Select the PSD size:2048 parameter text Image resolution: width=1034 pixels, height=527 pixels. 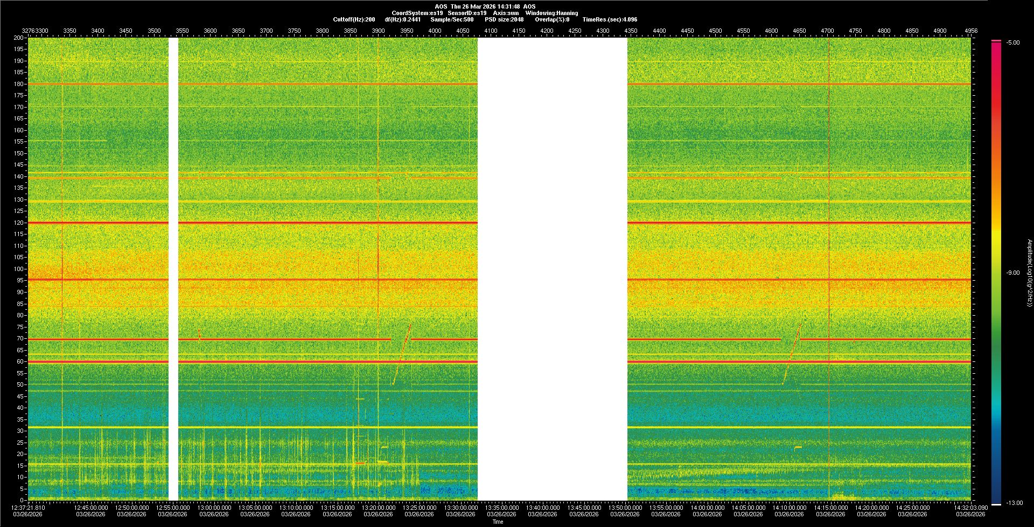click(504, 19)
